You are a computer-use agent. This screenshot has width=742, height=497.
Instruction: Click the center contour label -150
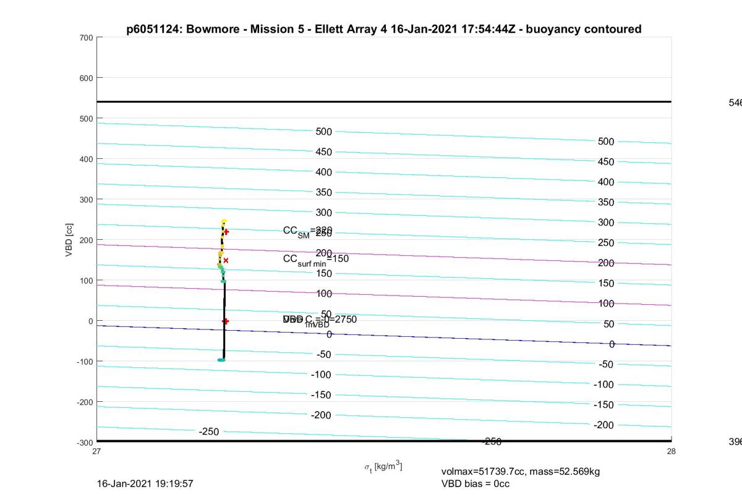pos(322,395)
